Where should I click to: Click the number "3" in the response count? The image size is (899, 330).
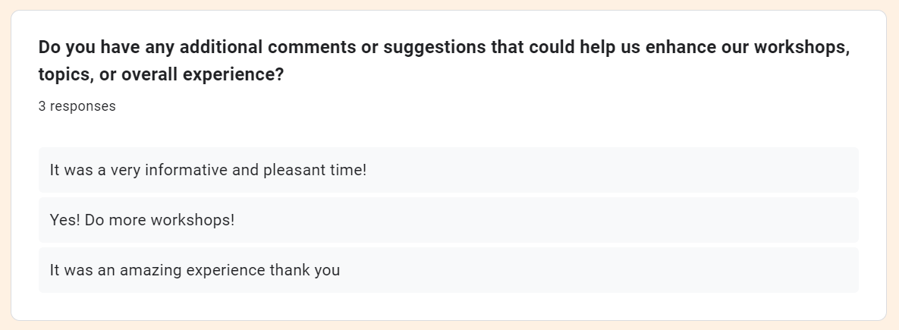click(x=42, y=106)
